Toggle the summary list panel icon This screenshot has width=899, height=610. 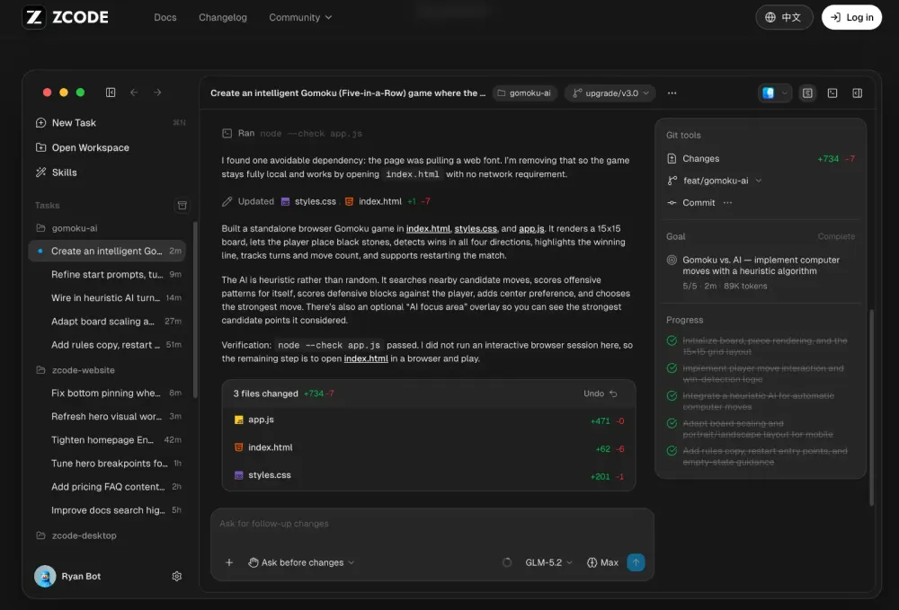[x=807, y=93]
